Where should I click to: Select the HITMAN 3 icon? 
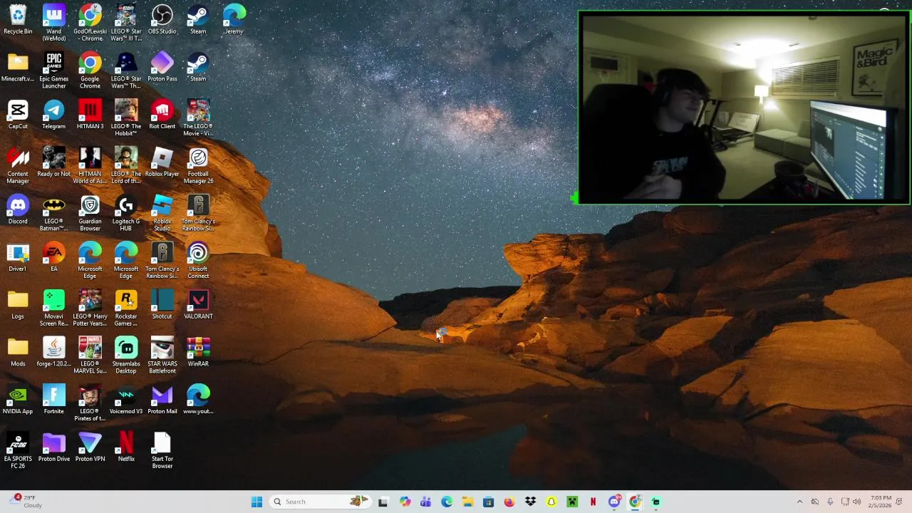(90, 115)
